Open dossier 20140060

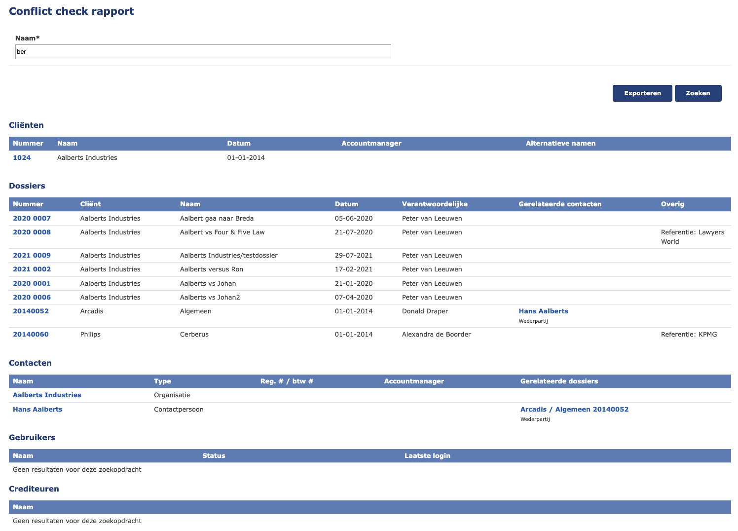click(31, 335)
